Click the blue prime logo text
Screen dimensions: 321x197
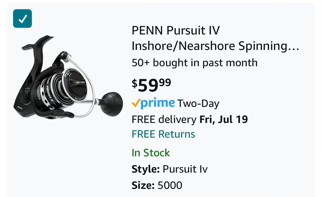pyautogui.click(x=157, y=103)
